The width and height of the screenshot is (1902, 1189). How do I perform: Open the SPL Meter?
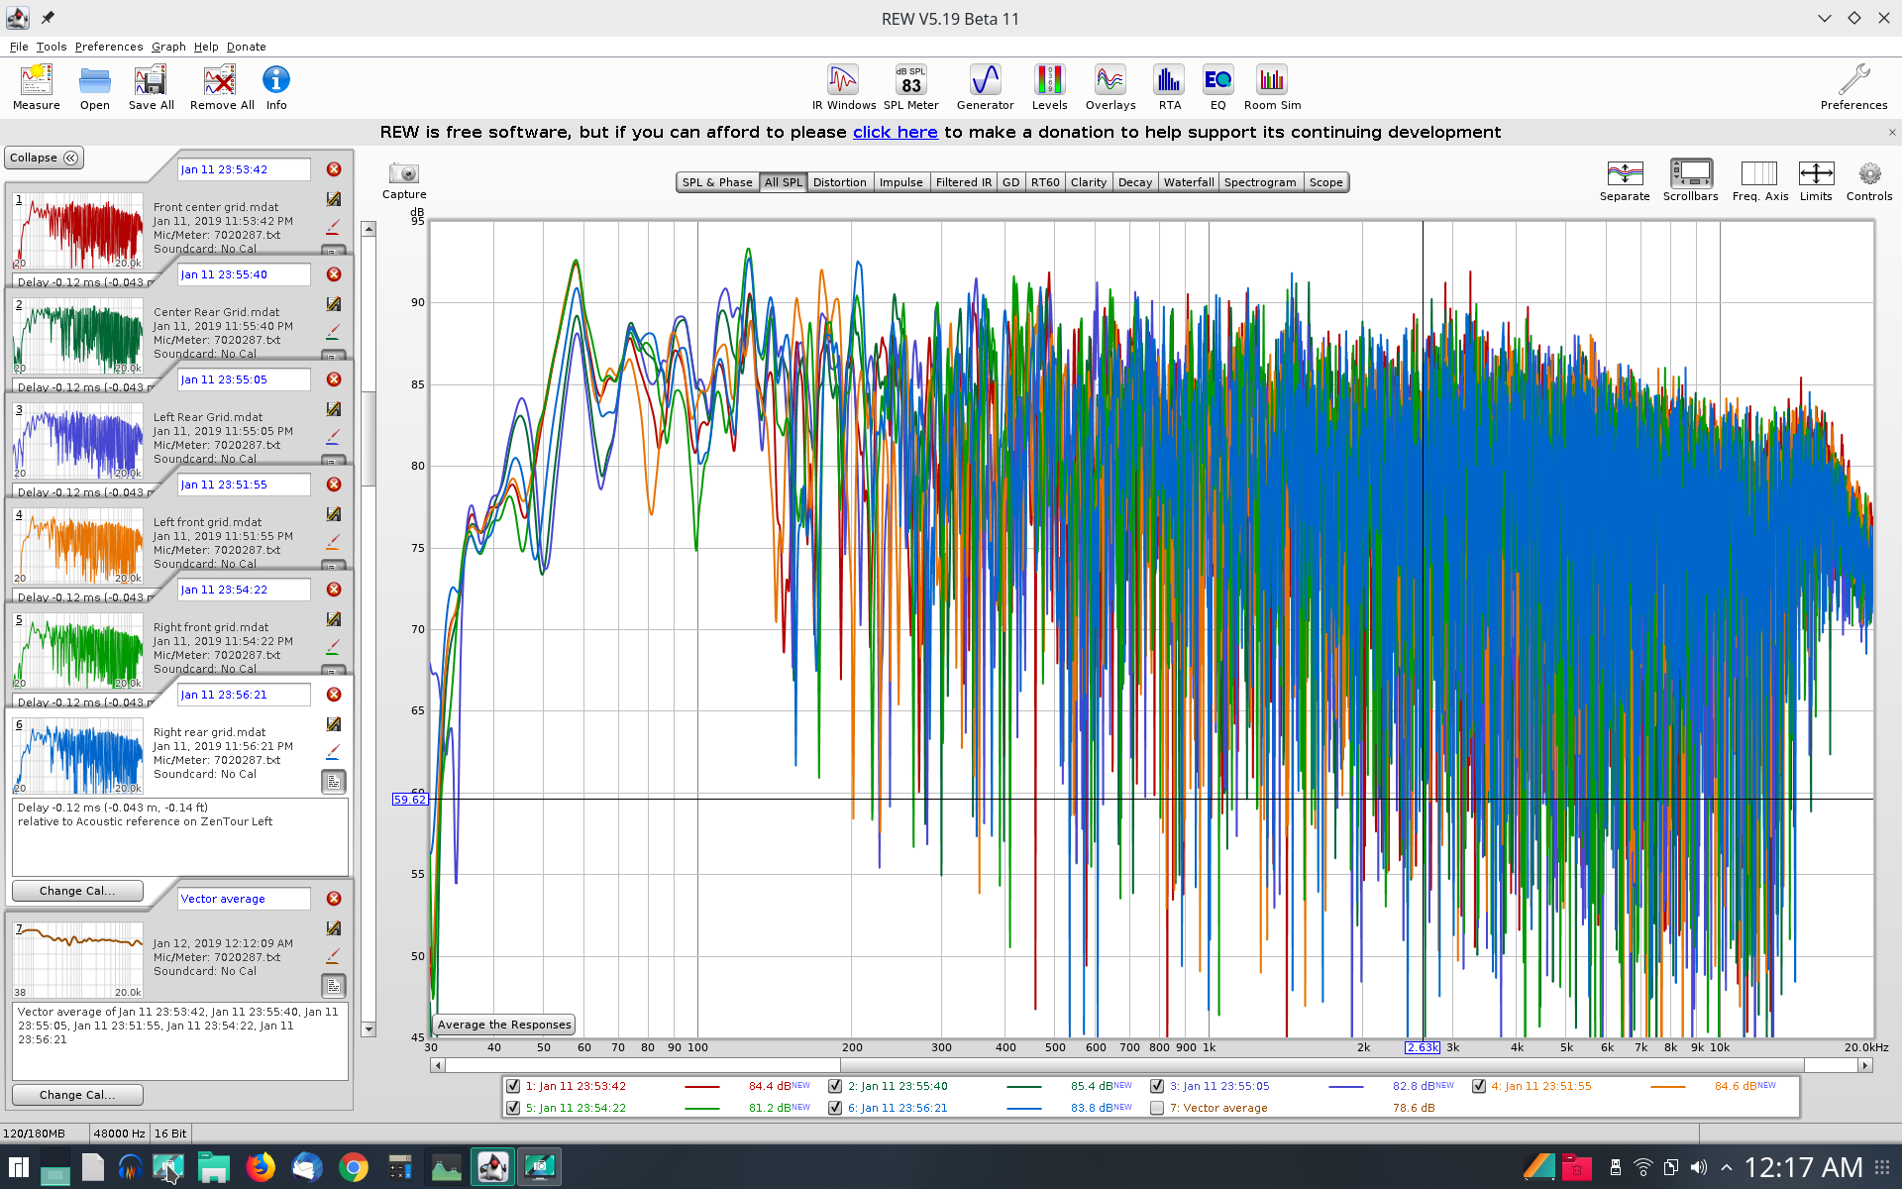911,87
